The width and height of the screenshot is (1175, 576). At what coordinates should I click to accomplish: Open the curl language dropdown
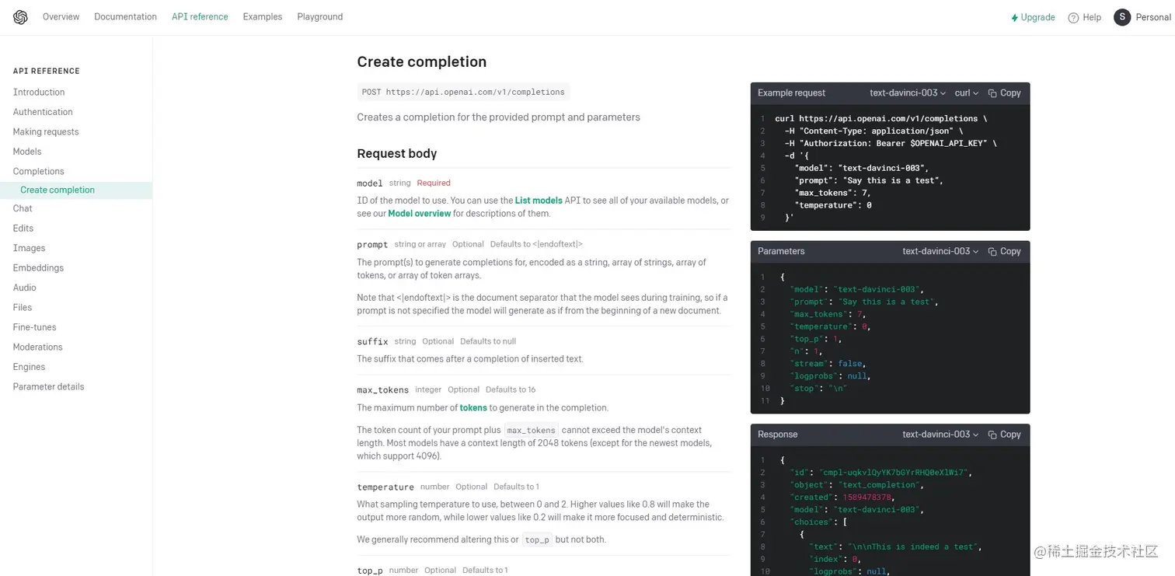[x=967, y=93]
